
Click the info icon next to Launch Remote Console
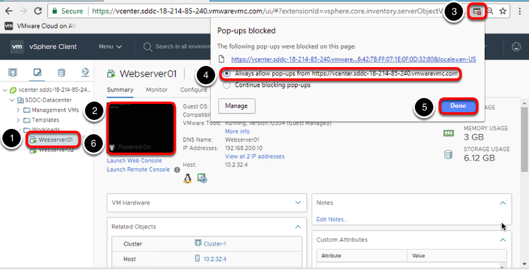point(177,169)
